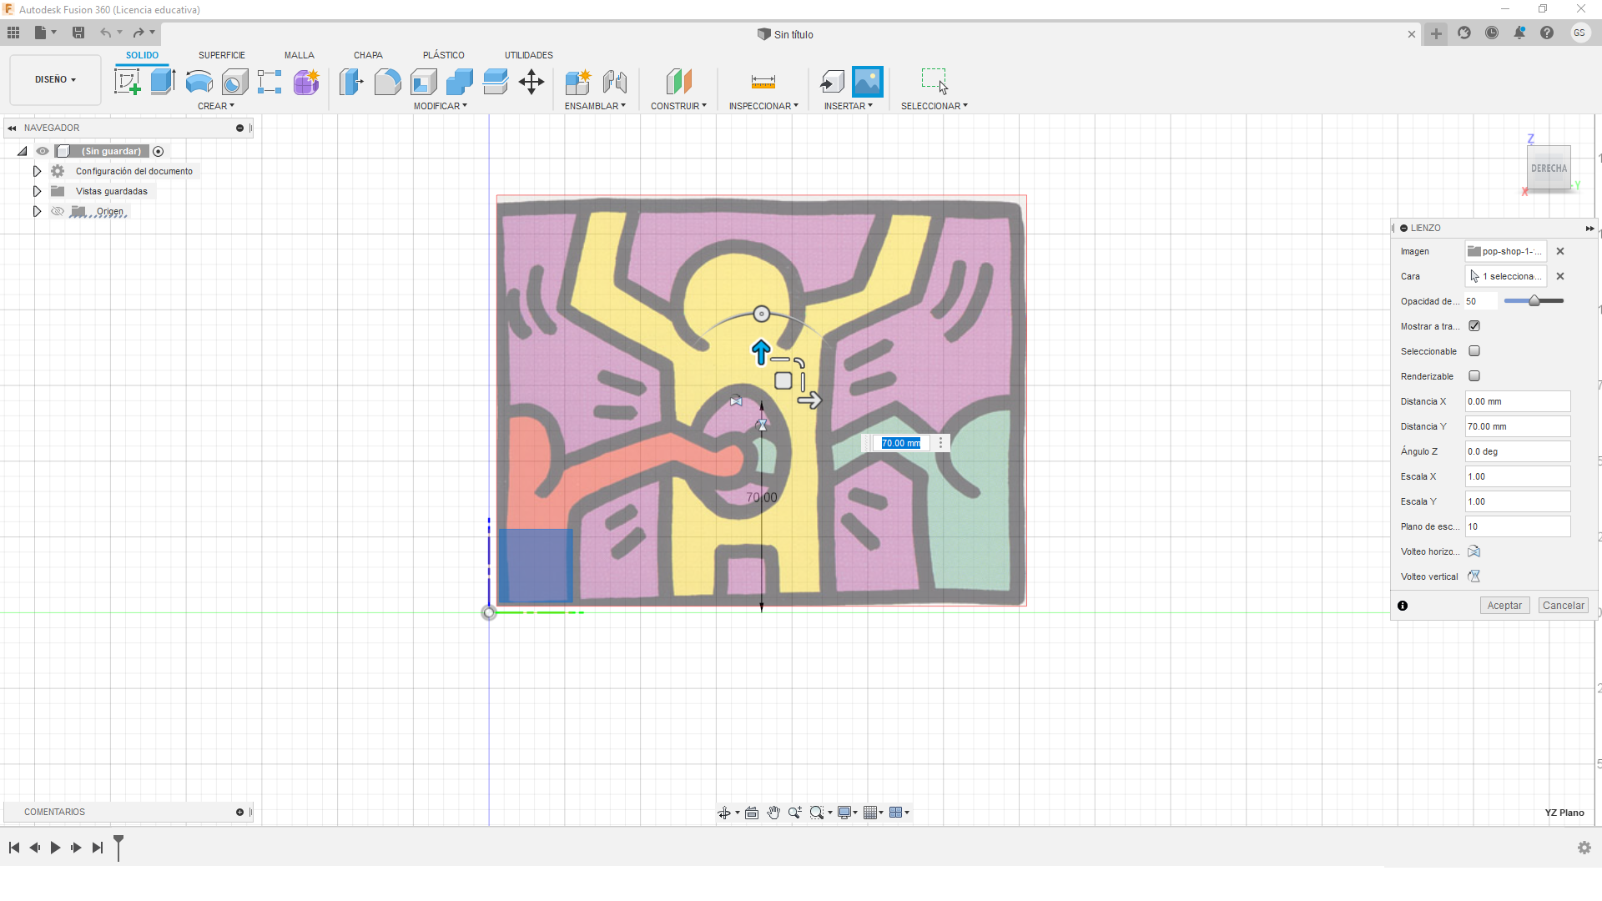The image size is (1602, 901).
Task: Click the Aceptar button
Action: point(1504,606)
